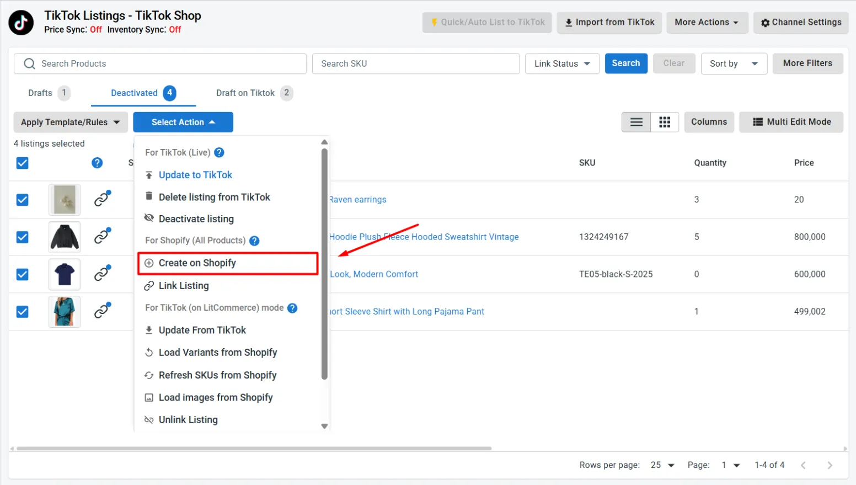Click link status icon for Pajama Pant row
The image size is (856, 485).
[x=102, y=311]
